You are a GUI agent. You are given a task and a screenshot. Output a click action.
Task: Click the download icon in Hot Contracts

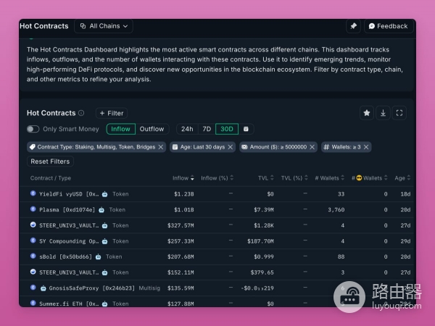click(383, 113)
